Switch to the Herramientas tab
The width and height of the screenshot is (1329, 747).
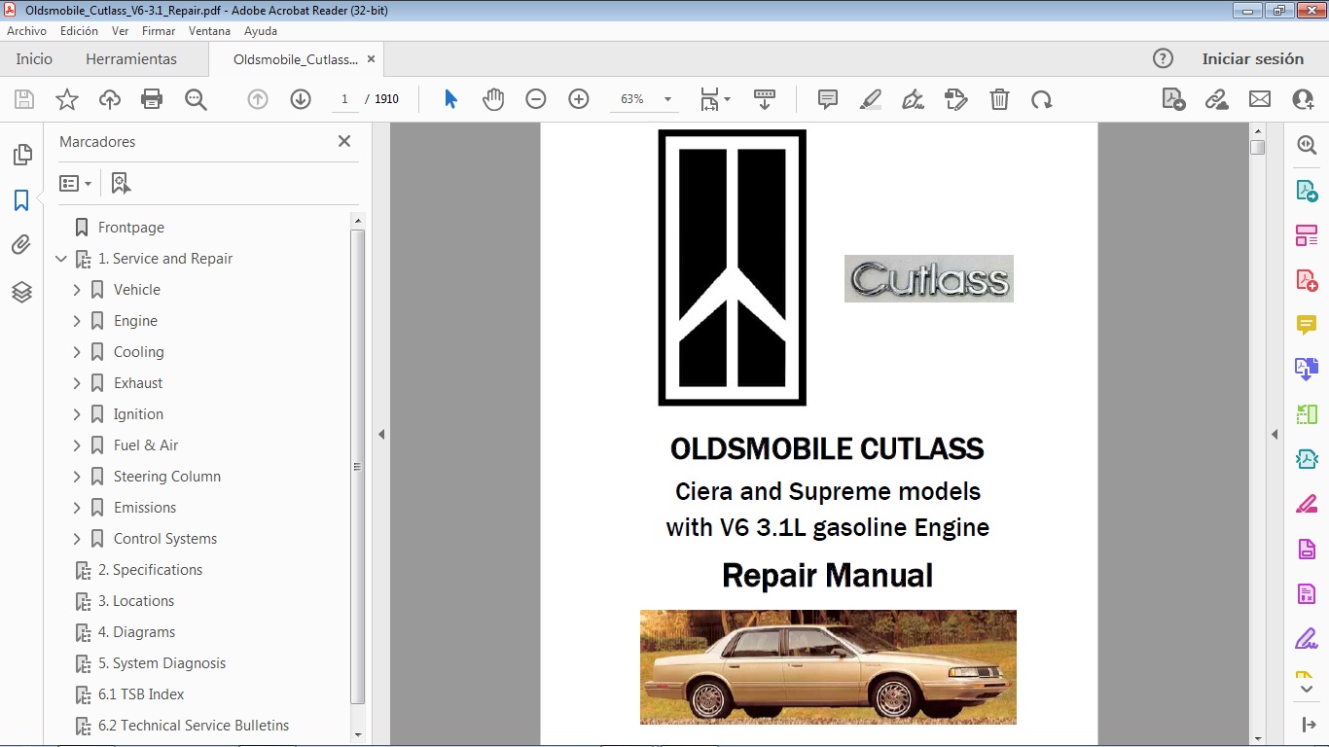tap(131, 59)
